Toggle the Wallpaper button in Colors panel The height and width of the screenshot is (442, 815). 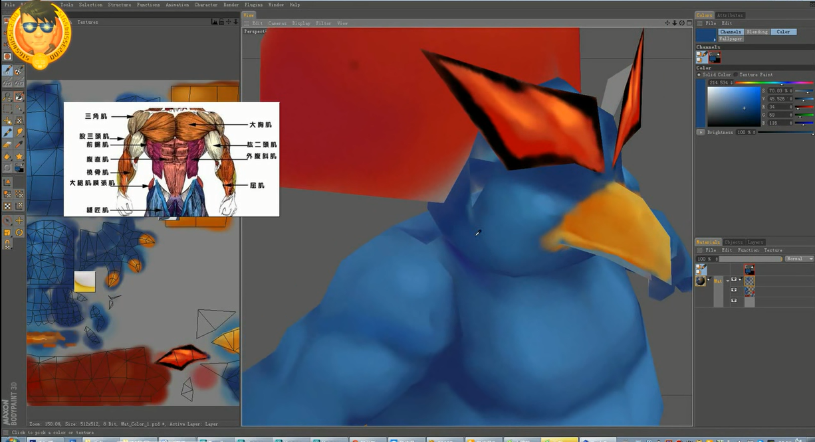tap(730, 38)
